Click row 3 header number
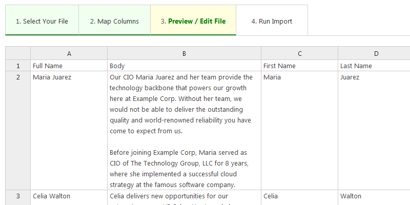The width and height of the screenshot is (410, 205). 18,196
